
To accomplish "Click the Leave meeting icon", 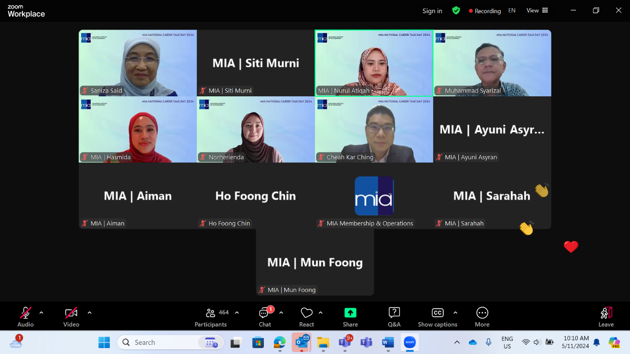I will [x=606, y=313].
